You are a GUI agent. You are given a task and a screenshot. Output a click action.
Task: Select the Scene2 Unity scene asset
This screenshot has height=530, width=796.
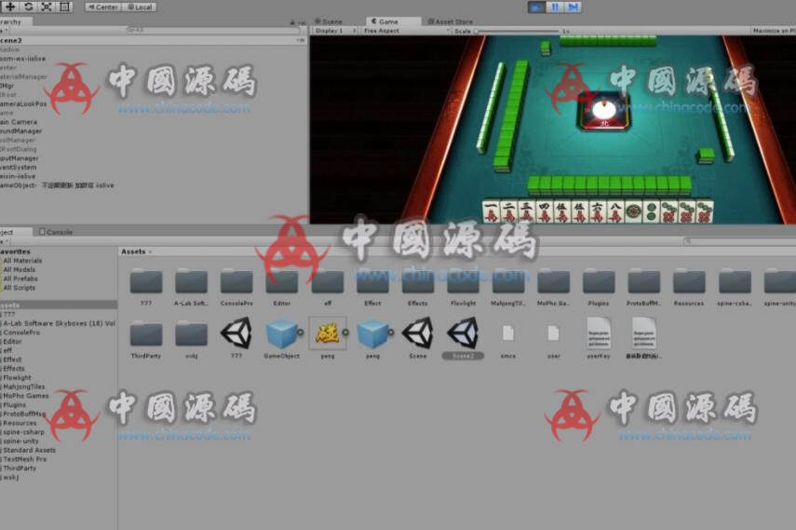(x=463, y=333)
